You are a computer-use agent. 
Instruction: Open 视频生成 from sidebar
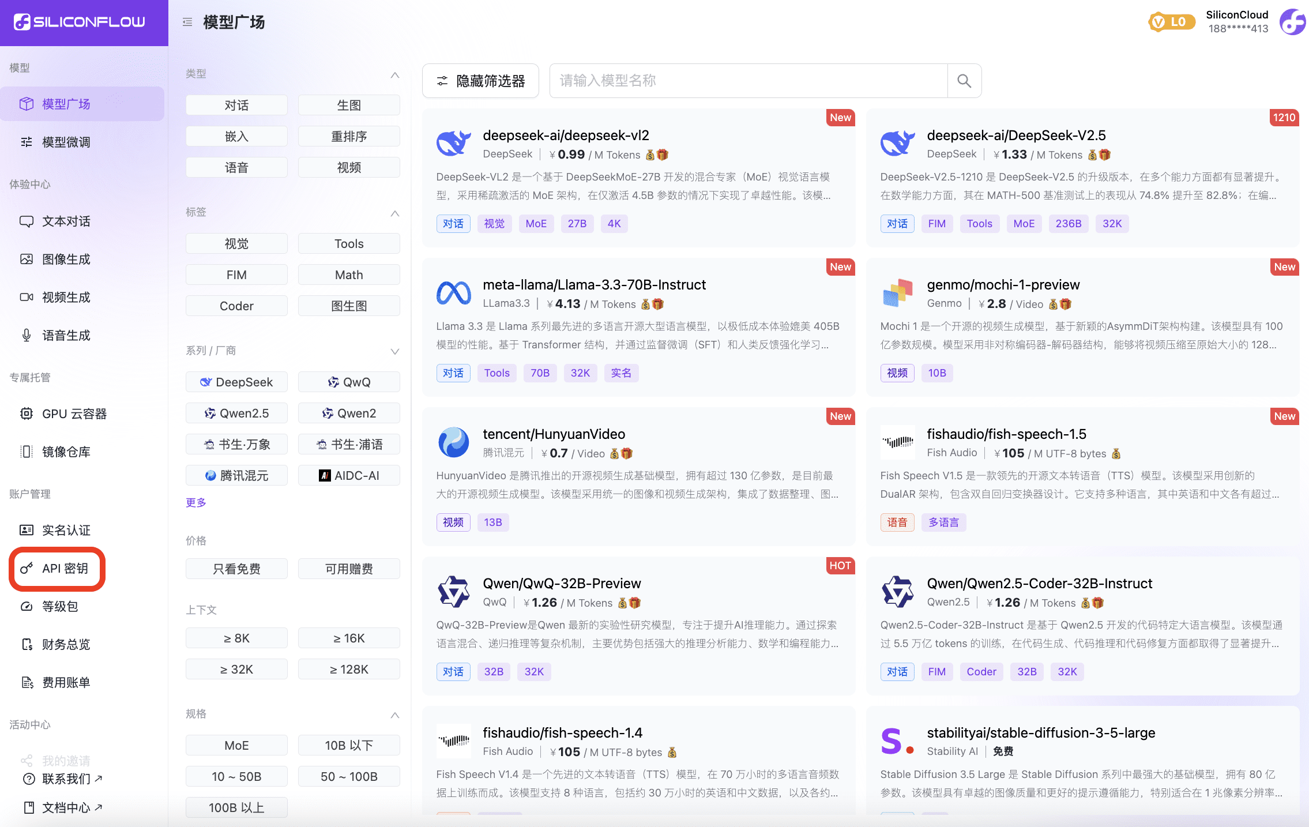(x=67, y=297)
